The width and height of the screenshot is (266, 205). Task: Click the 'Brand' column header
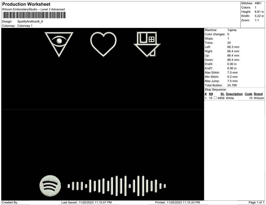point(258,94)
